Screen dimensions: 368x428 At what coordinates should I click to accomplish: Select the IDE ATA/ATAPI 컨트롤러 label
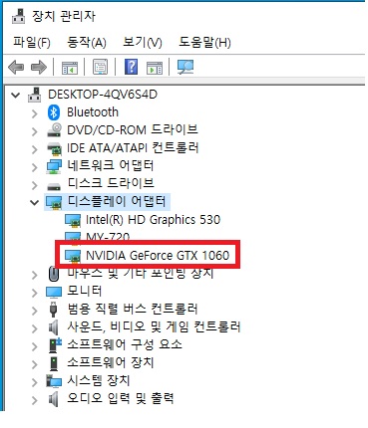point(133,147)
